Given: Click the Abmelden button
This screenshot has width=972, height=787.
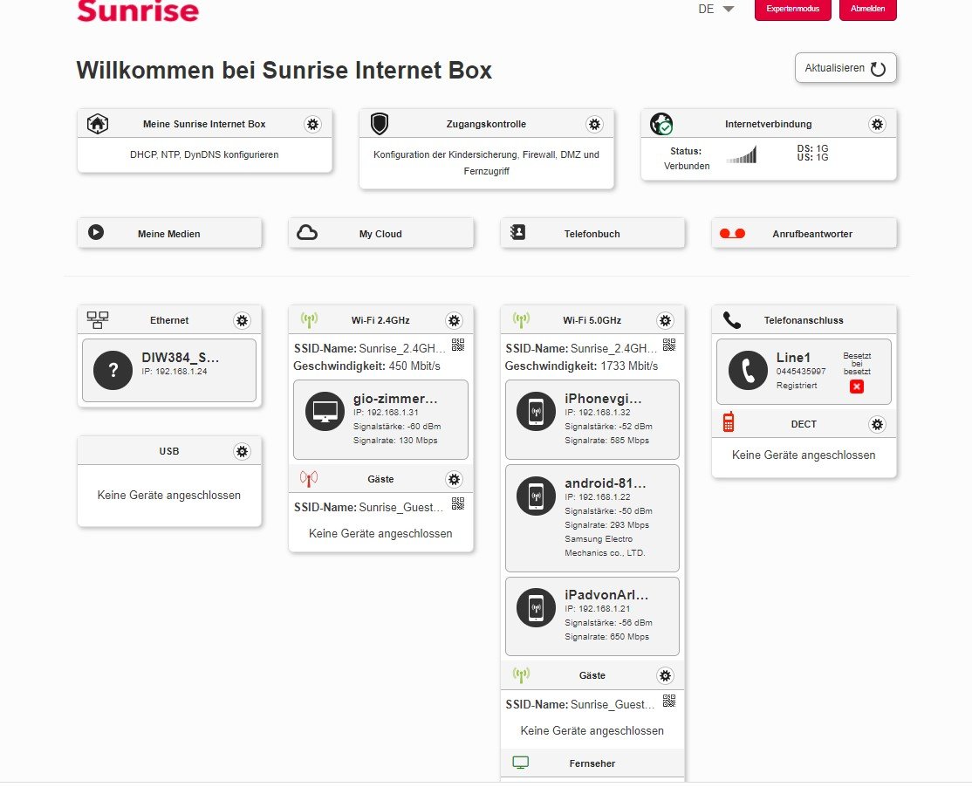Looking at the screenshot, I should pyautogui.click(x=868, y=10).
